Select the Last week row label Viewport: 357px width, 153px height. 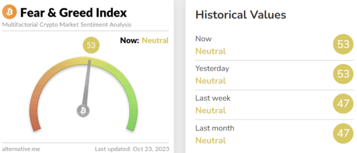tap(213, 98)
